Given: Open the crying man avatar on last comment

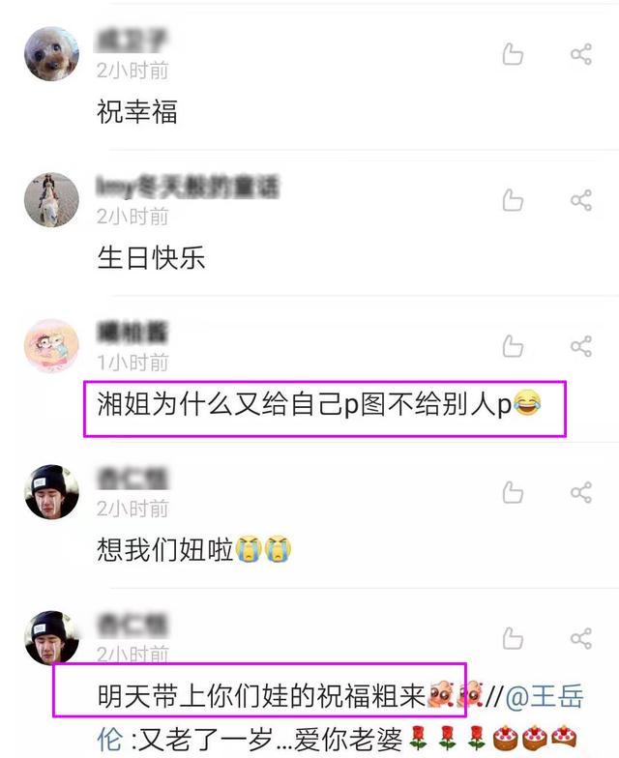Looking at the screenshot, I should [x=52, y=638].
